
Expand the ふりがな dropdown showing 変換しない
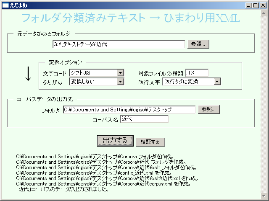(121, 81)
